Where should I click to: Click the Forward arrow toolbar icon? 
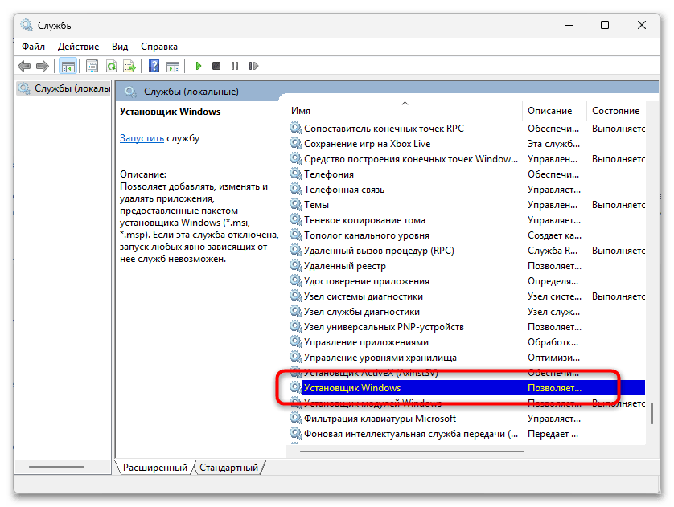click(43, 66)
